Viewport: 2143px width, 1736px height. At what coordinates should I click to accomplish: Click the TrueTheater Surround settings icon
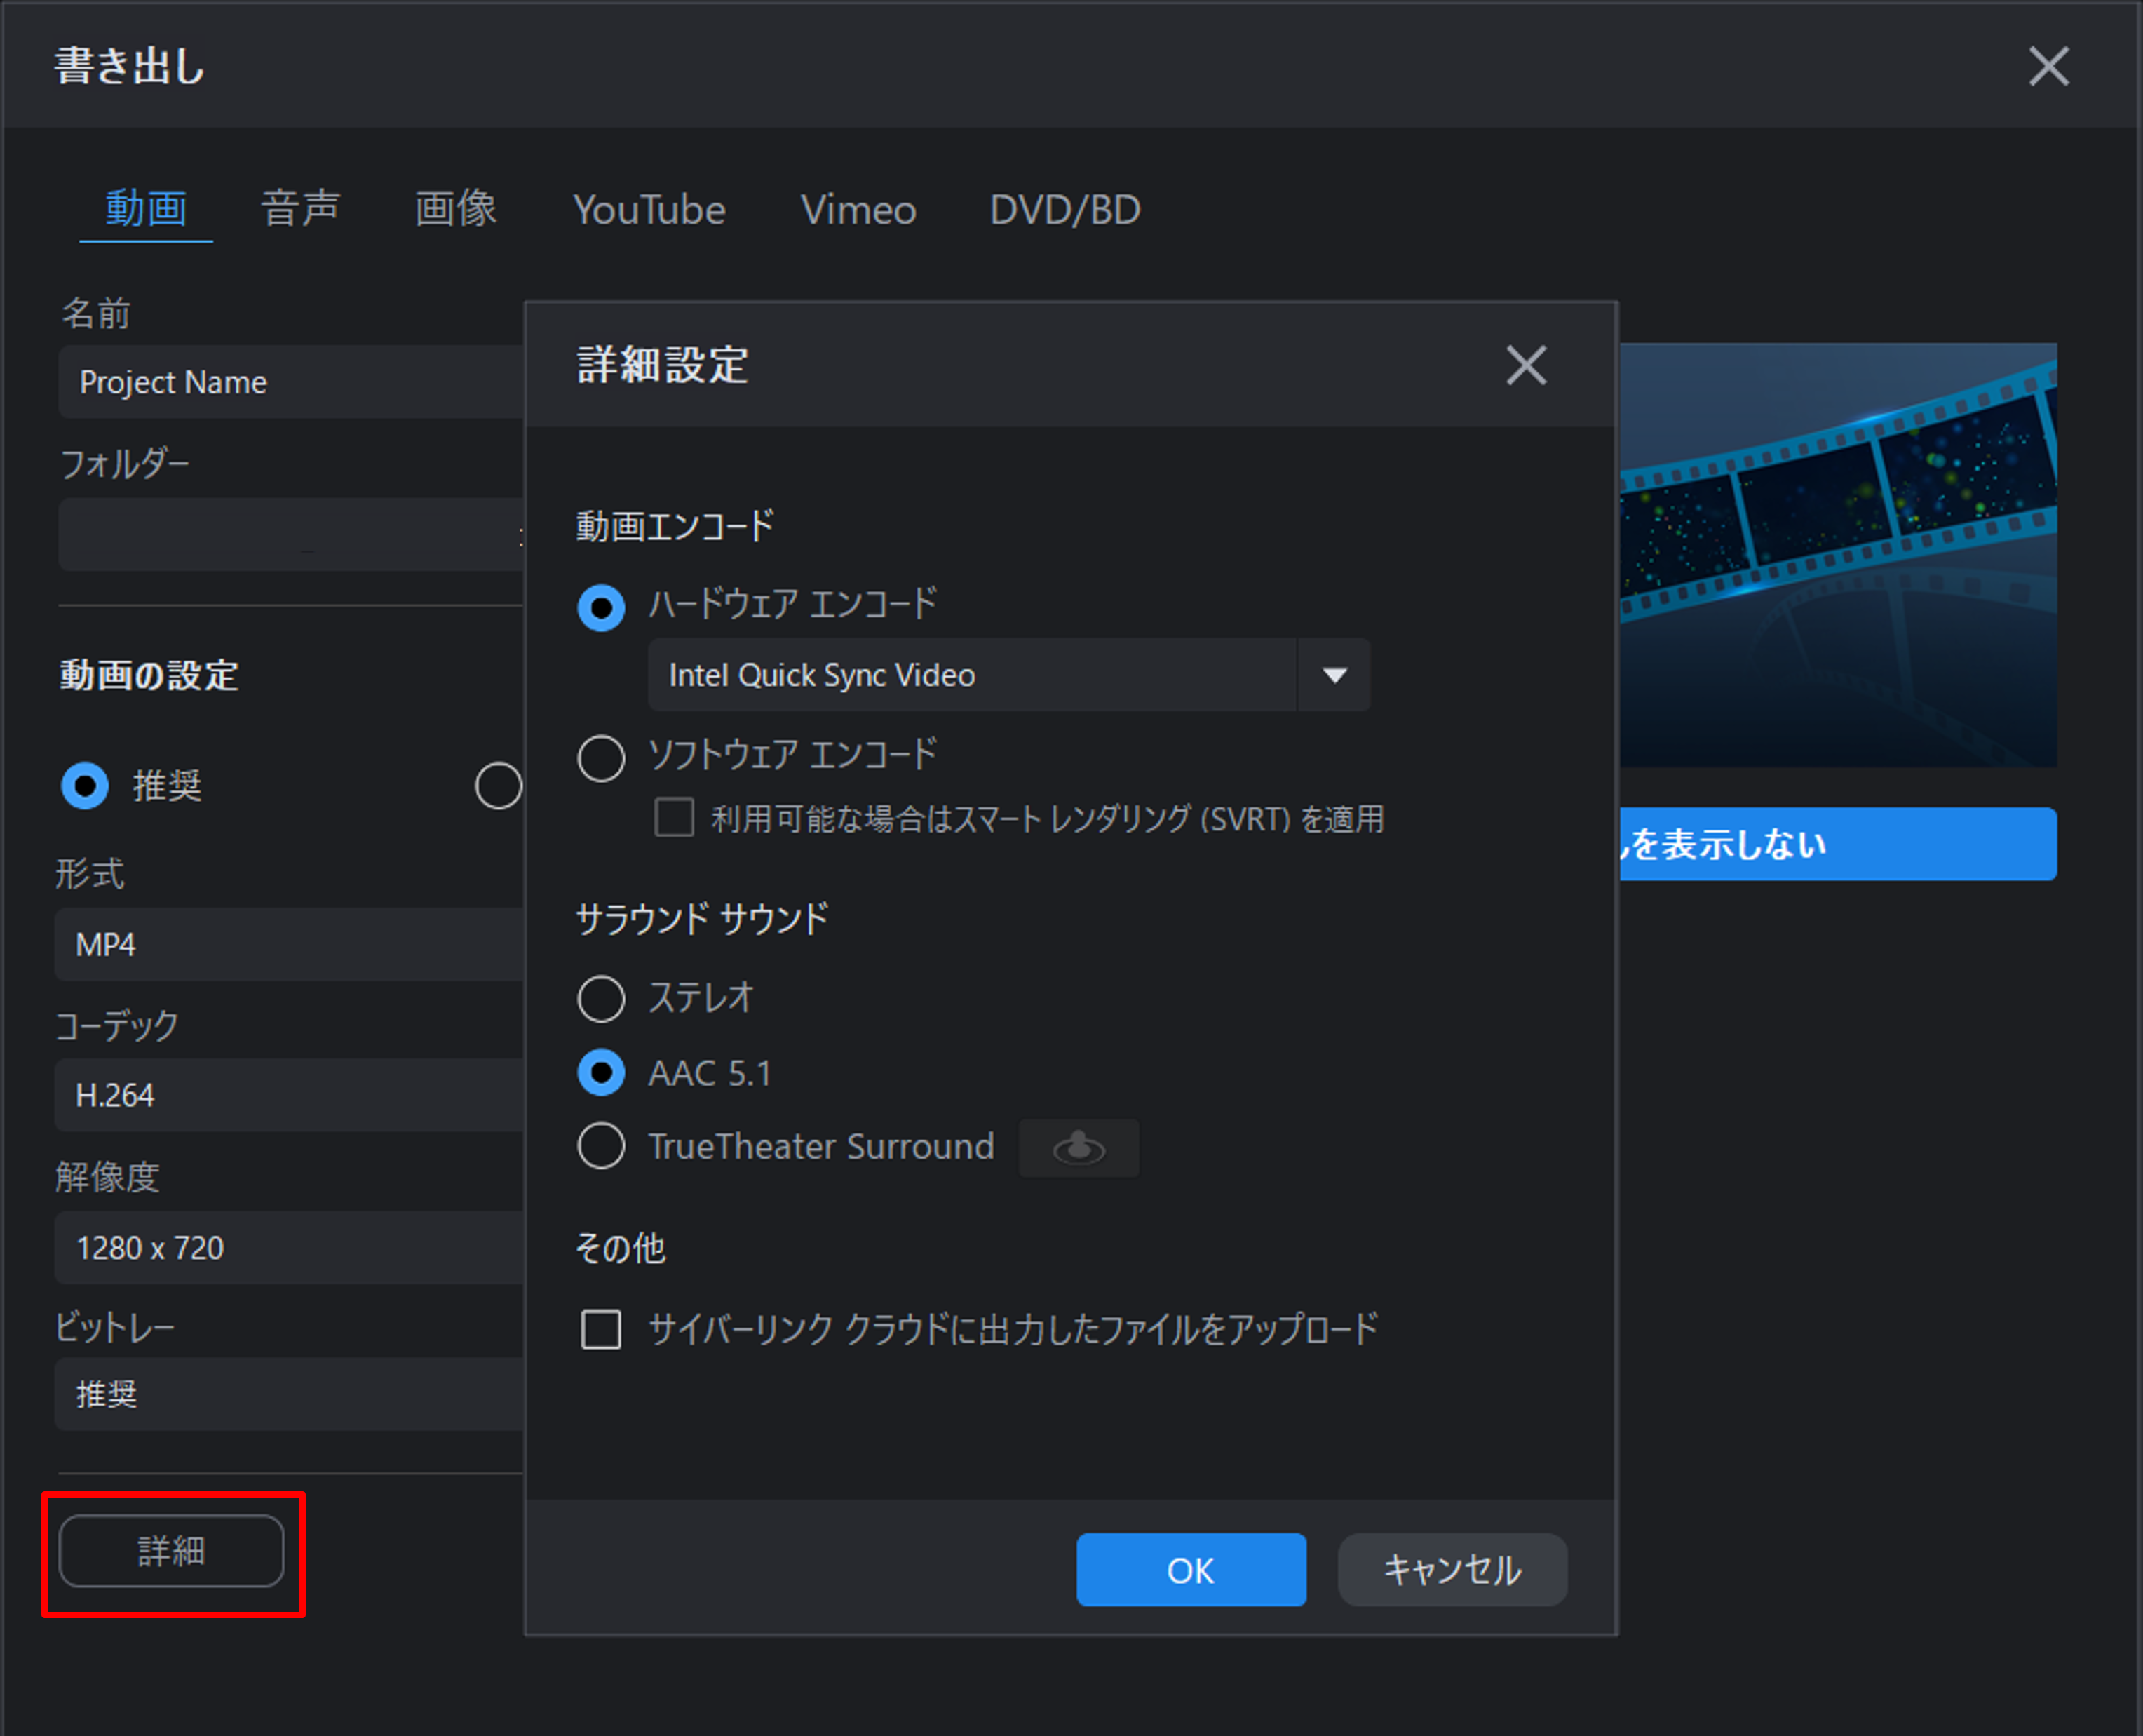coord(1079,1147)
